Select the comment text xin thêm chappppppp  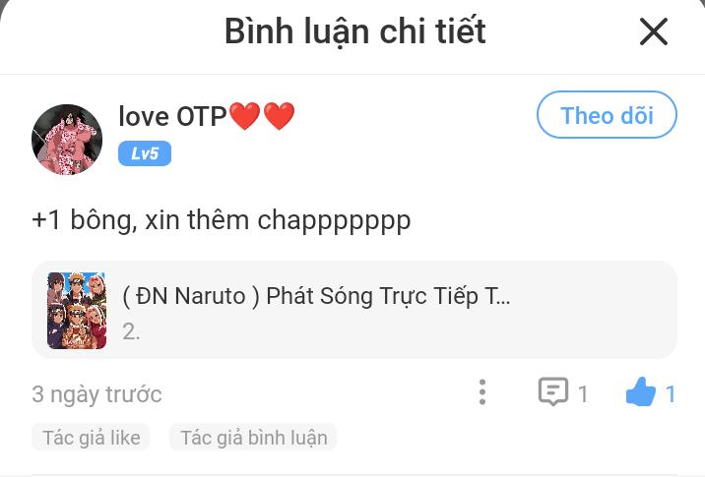coord(278,220)
